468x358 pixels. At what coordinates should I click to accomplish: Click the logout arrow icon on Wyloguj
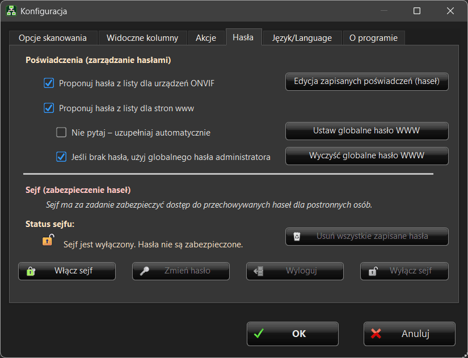259,271
